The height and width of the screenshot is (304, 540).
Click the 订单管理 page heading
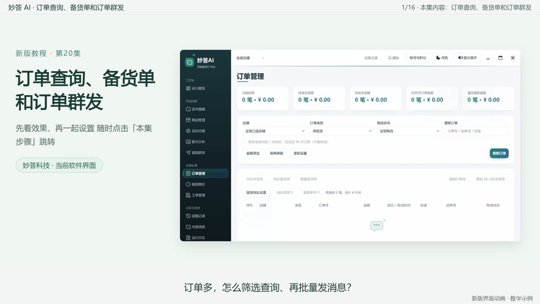point(250,77)
